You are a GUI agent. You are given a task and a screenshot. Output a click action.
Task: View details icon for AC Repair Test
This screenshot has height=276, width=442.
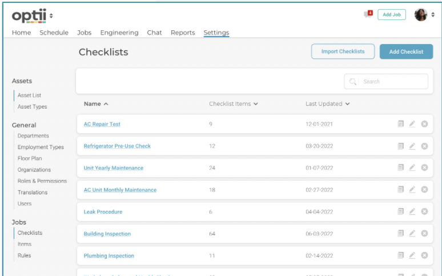coord(401,124)
